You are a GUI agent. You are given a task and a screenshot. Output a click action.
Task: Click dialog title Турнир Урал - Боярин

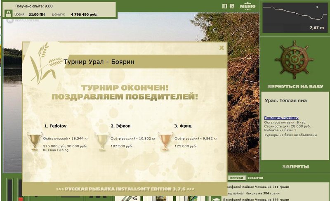tap(99, 62)
